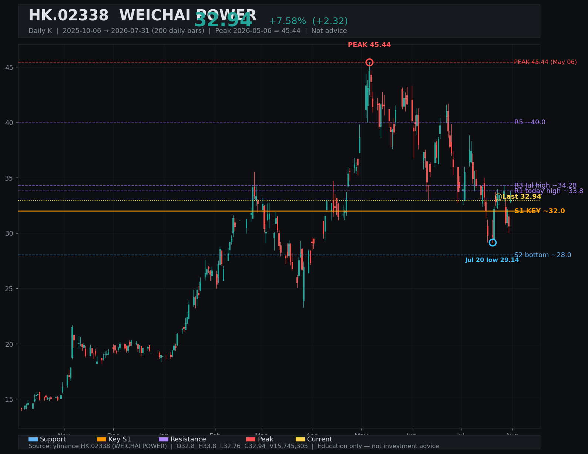The width and height of the screenshot is (588, 454).
Task: Click the 'R5 ~40.0' resistance label
Action: pyautogui.click(x=530, y=122)
